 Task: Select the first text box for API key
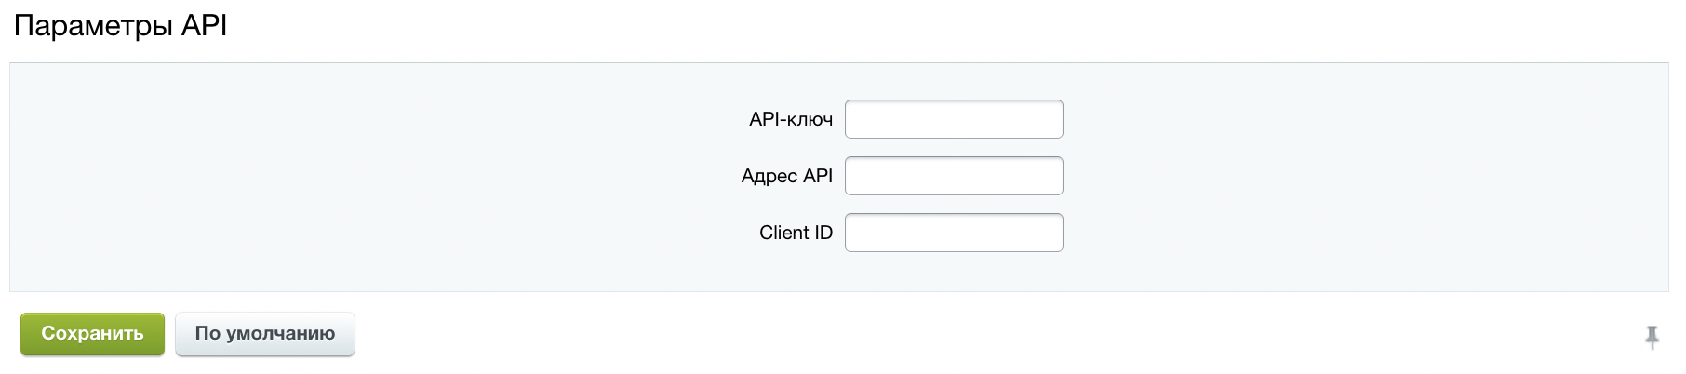(954, 119)
